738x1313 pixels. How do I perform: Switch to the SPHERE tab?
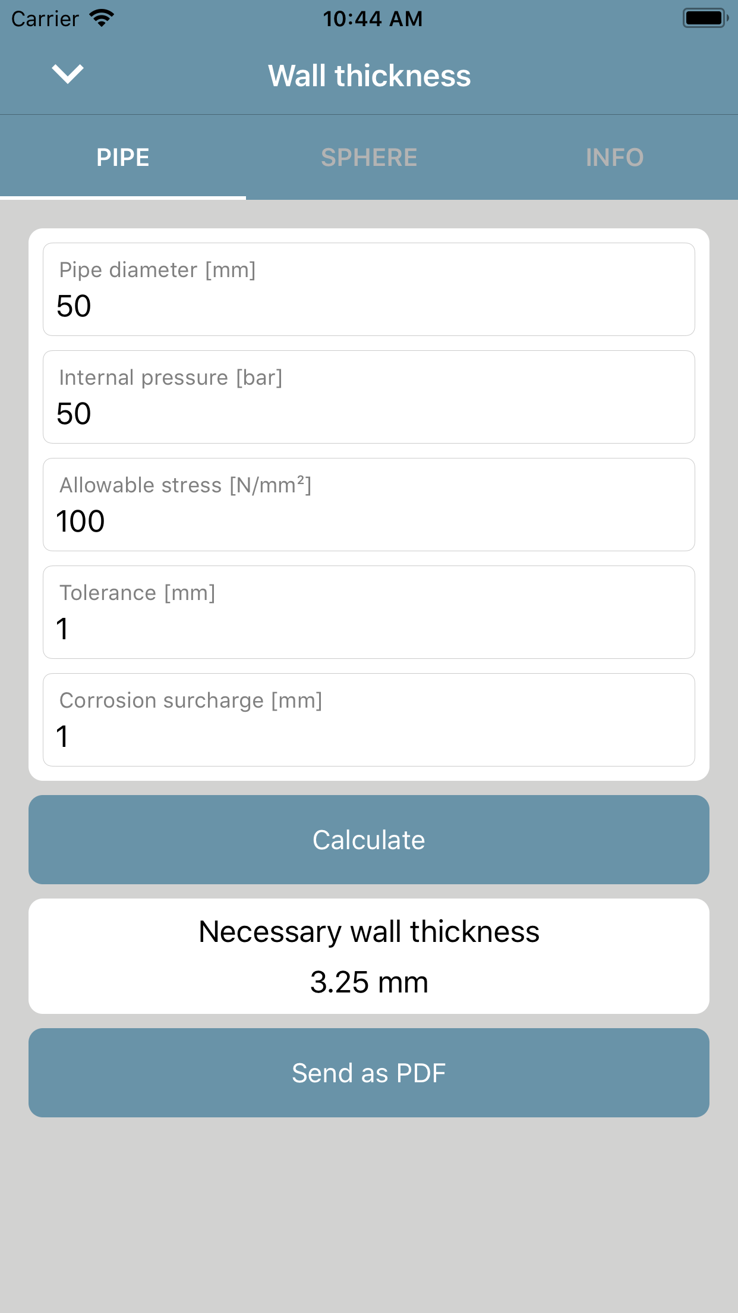click(369, 158)
